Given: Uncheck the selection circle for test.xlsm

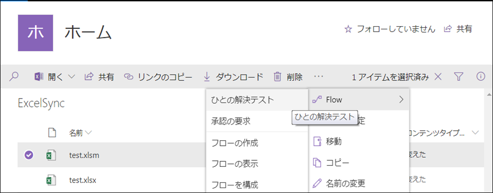Looking at the screenshot, I should (29, 155).
